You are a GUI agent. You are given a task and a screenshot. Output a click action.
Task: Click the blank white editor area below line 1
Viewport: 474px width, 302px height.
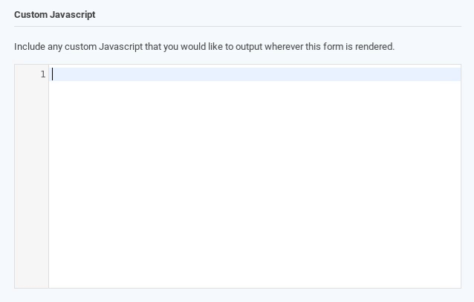255,184
